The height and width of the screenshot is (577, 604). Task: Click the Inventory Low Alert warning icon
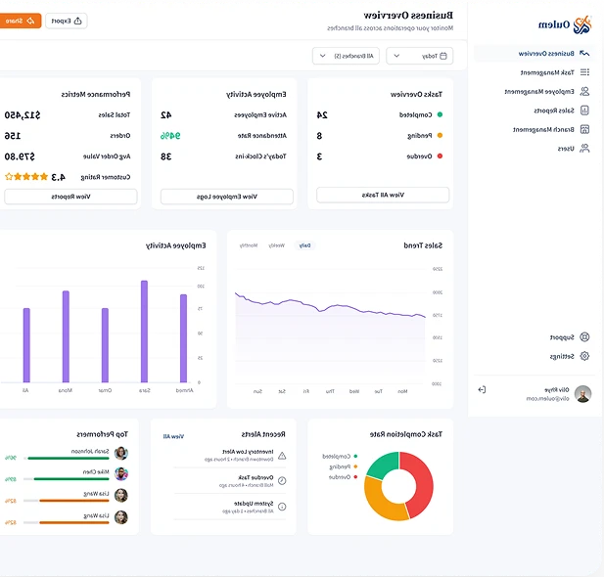pos(282,456)
